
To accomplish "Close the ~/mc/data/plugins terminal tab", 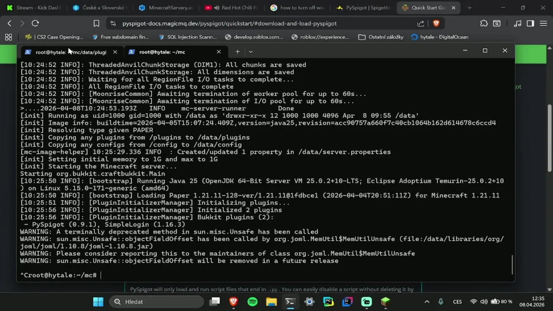I will (x=115, y=52).
